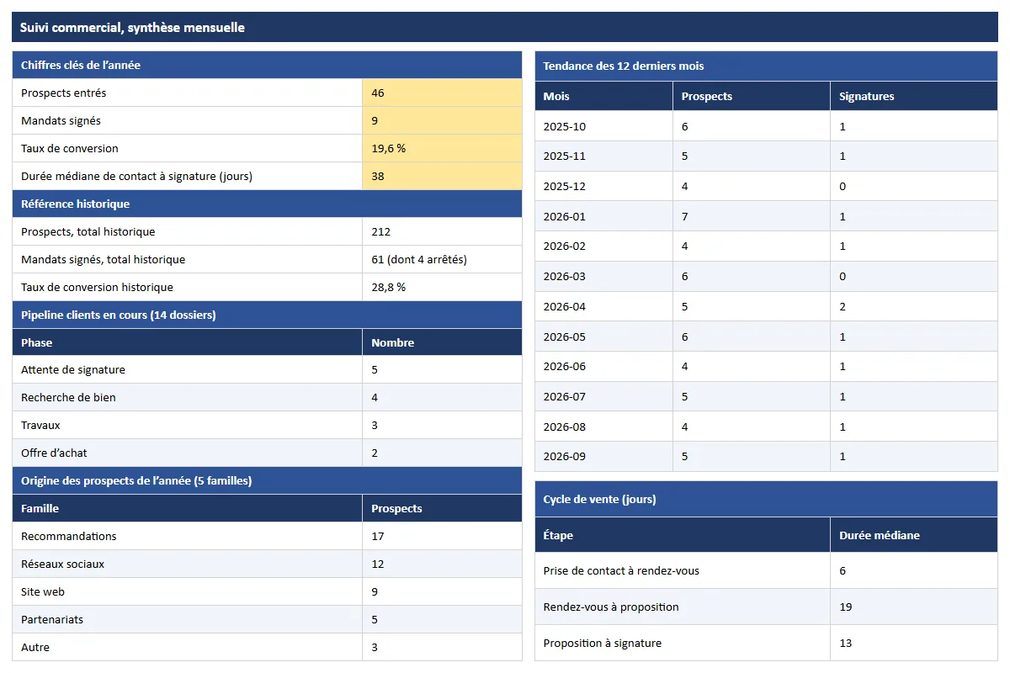Select the "Proposition à signature" row label

point(603,643)
